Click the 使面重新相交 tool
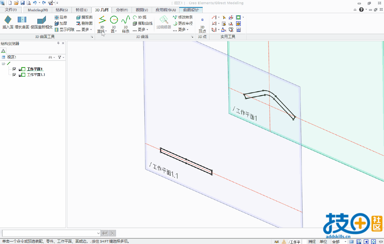384x244 pixels. coord(41,22)
